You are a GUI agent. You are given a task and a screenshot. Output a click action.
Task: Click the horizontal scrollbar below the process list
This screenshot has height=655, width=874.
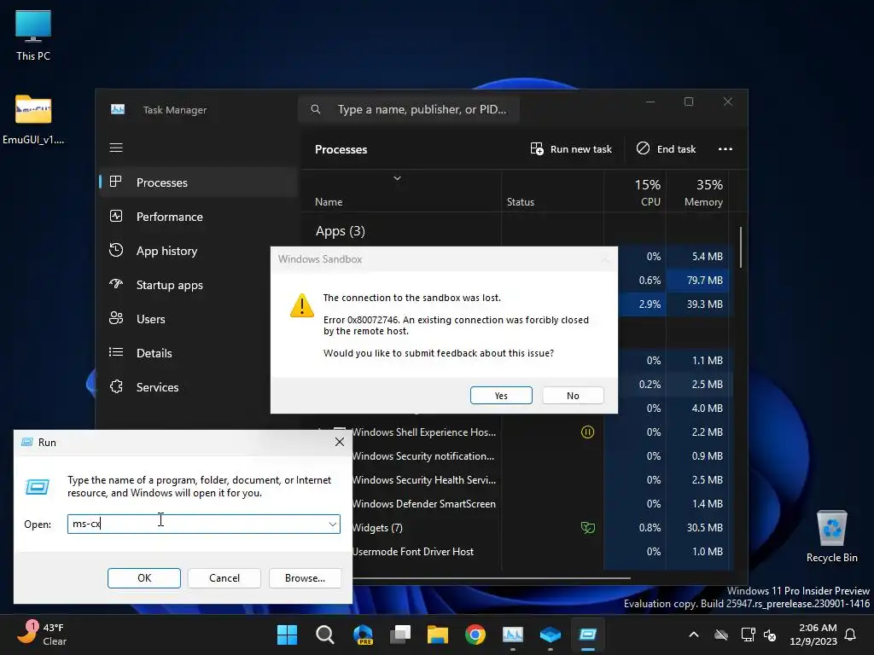point(491,578)
